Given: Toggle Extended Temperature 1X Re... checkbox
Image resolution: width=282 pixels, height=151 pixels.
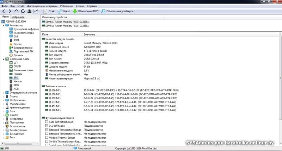Looking at the screenshot, I should point(47,134).
